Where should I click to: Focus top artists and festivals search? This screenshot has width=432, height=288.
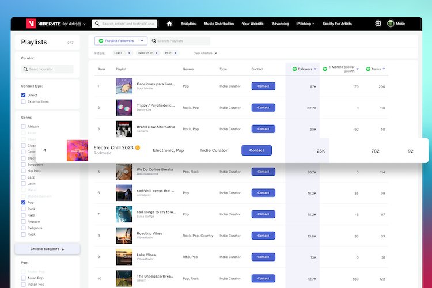pos(124,24)
